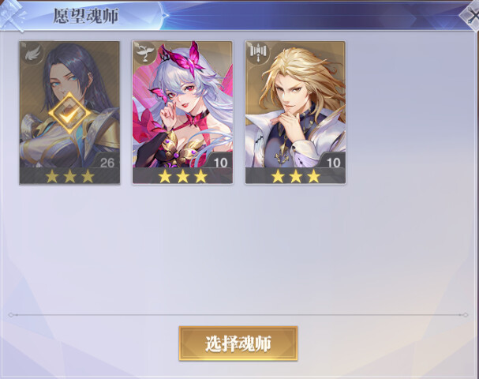Click the hammer emblem beside 愿望魂师 title
The image size is (479, 379).
coord(12,16)
